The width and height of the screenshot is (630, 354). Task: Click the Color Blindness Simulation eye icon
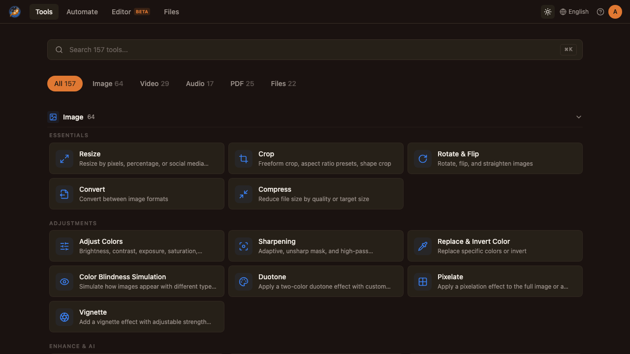(64, 281)
